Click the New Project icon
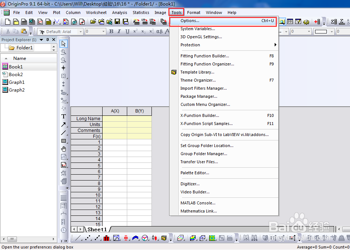The width and height of the screenshot is (350, 250). (x=8, y=22)
